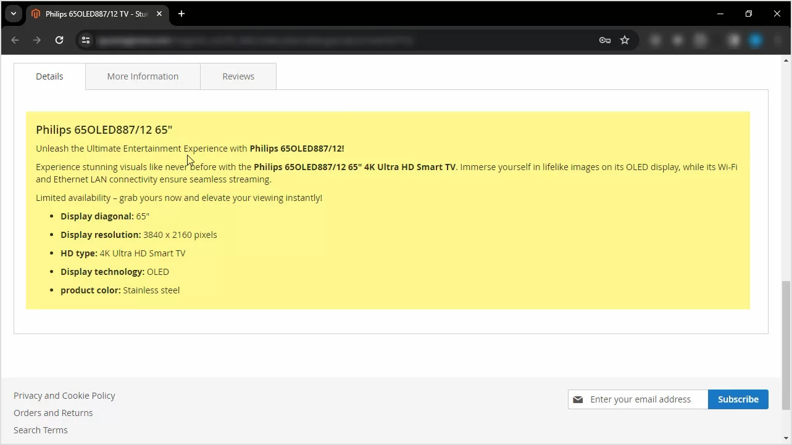
Task: Click the 'Display technology:' OLED line
Action: (x=115, y=272)
